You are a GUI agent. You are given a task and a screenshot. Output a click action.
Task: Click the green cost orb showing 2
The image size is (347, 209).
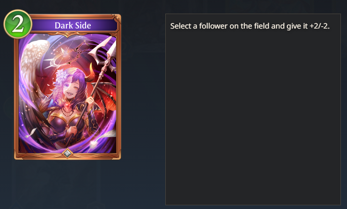pyautogui.click(x=18, y=24)
